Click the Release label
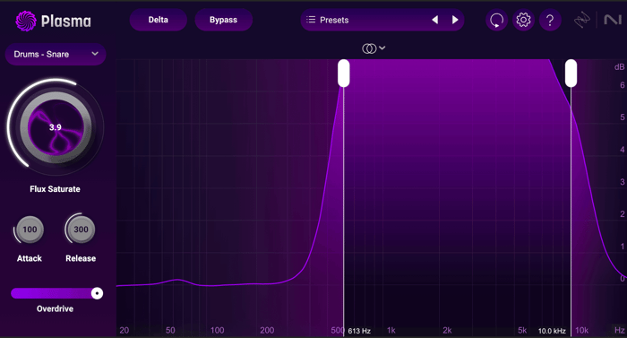This screenshot has height=338, width=627. click(81, 258)
